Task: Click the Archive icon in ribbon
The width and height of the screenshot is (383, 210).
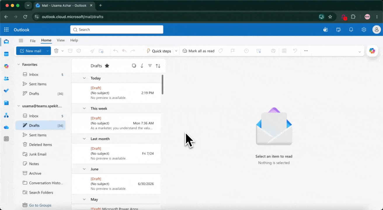Action: (x=70, y=51)
